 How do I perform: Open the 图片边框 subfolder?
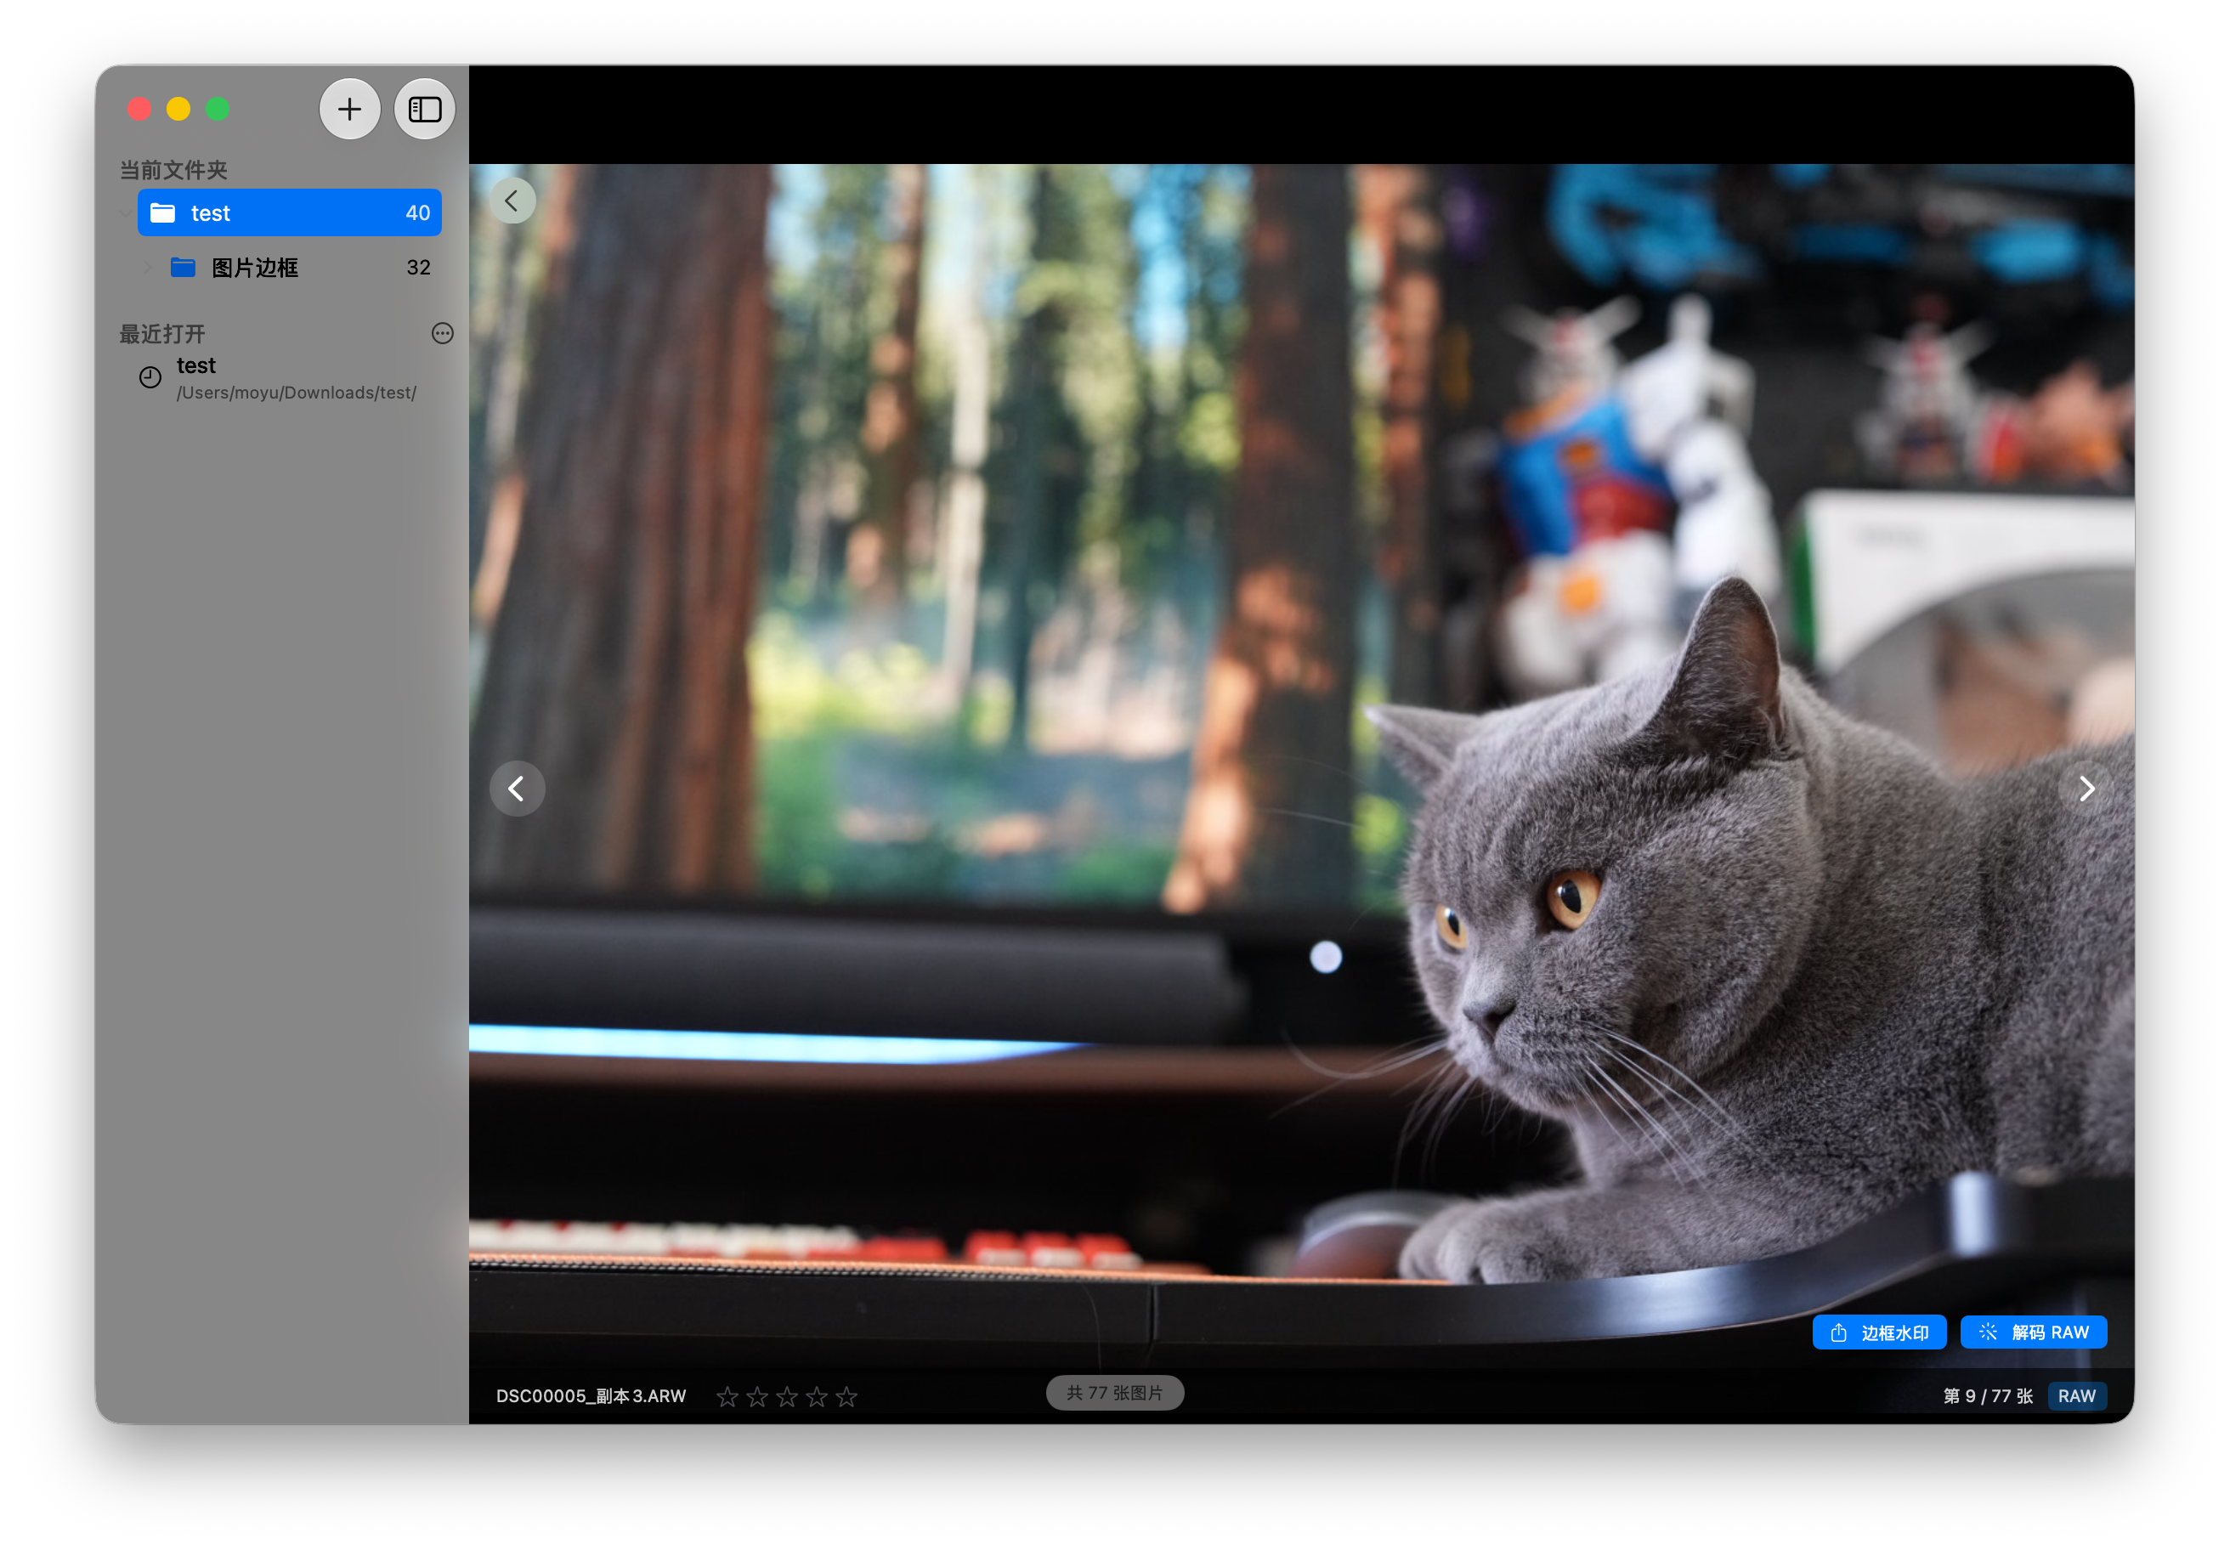(x=290, y=267)
